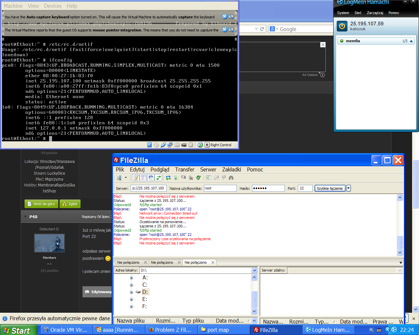Toggle remote directory tree view icon
Screen dimensions: 419x335
pyautogui.click(x=151, y=178)
